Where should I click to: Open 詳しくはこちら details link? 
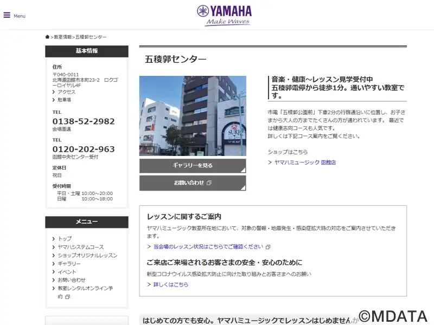(x=171, y=284)
